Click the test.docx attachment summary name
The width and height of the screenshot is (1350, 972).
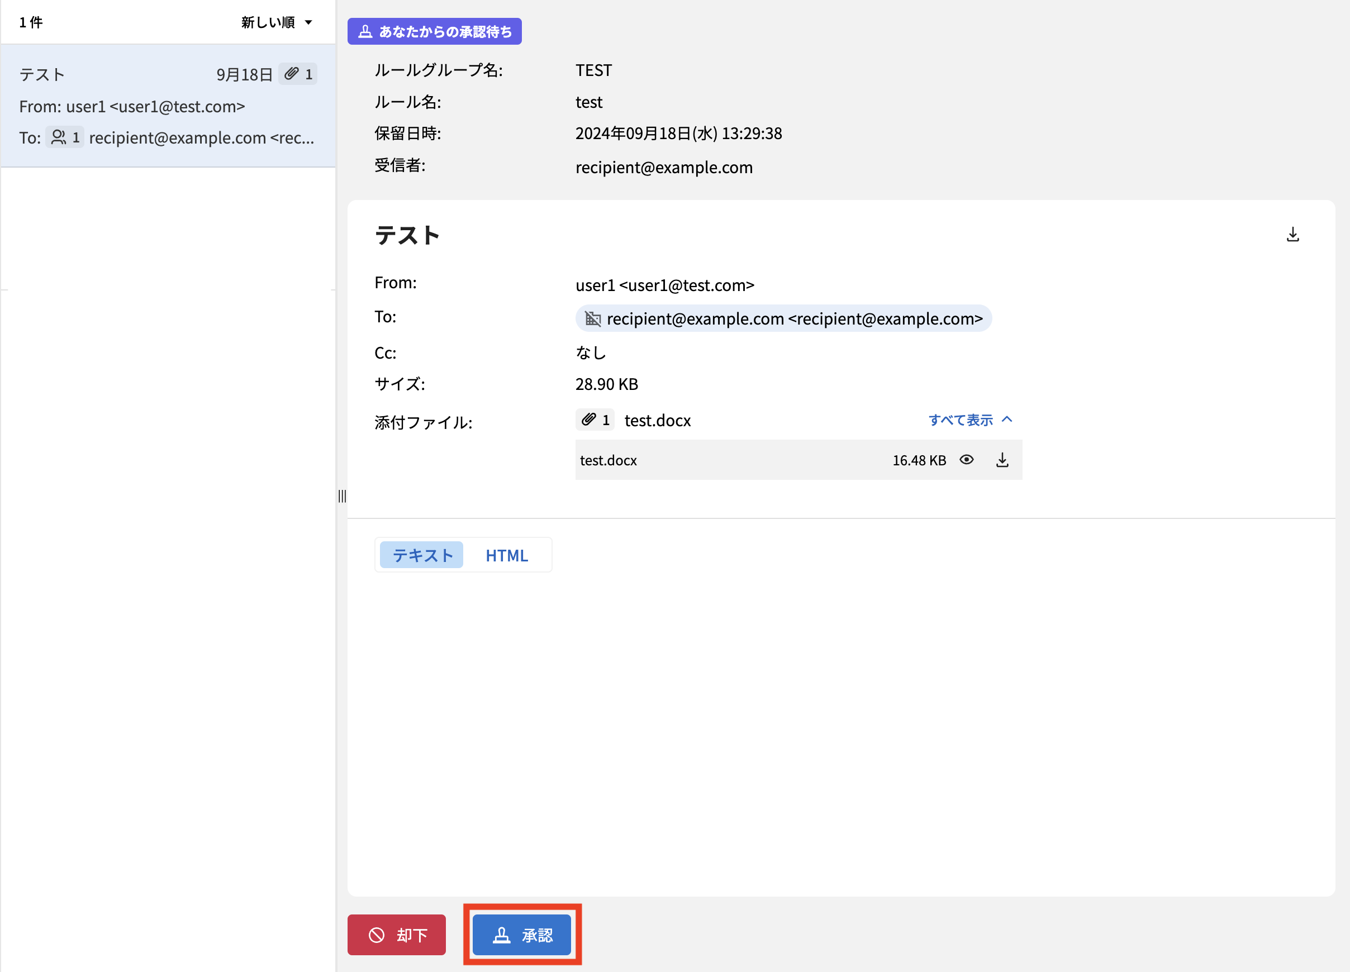[x=657, y=420]
